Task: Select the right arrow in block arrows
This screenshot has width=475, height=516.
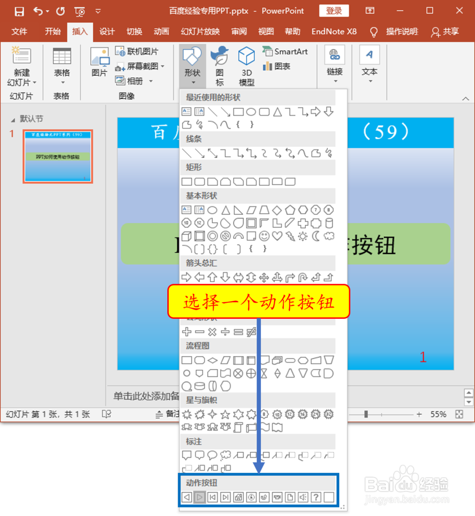Action: pos(187,277)
